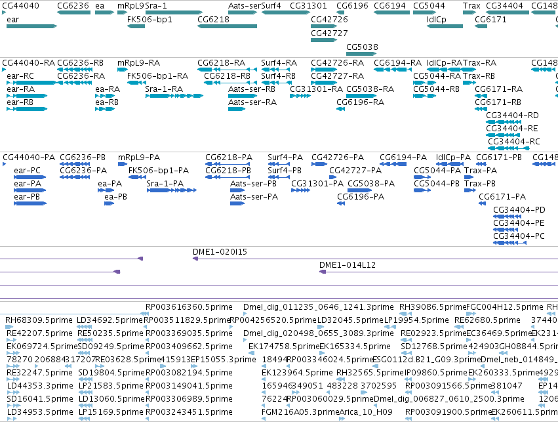This screenshot has height=422, width=558.
Task: Select the CG6236-PB protein feature
Action: (75, 164)
